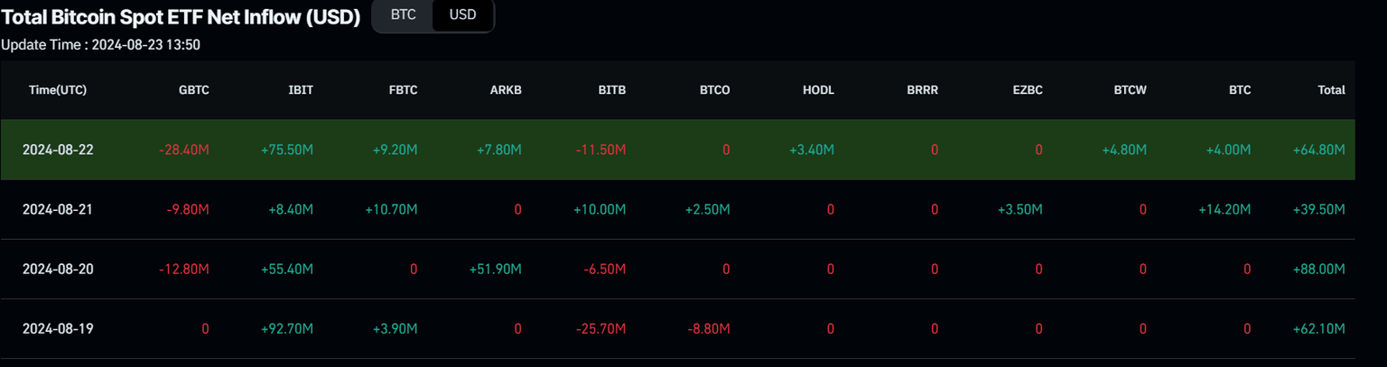The width and height of the screenshot is (1387, 367).
Task: Click ARKB +51.90M value on 08-20
Action: point(496,269)
